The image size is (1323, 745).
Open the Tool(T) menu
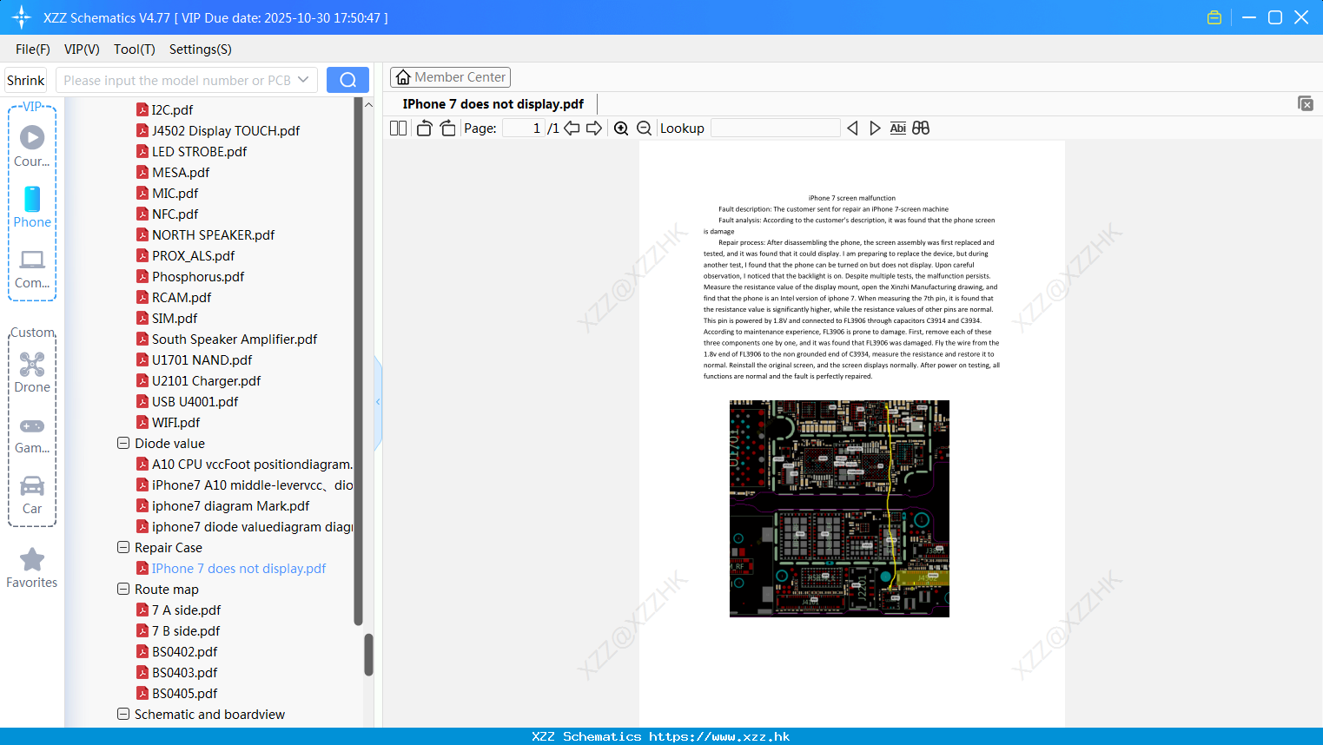pos(135,49)
